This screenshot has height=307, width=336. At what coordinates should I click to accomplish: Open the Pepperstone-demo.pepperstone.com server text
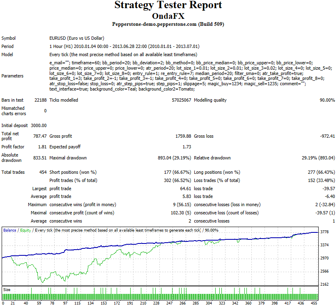(x=168, y=25)
